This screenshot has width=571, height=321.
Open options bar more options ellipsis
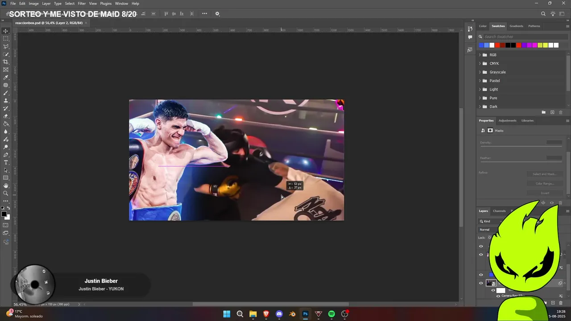click(204, 13)
